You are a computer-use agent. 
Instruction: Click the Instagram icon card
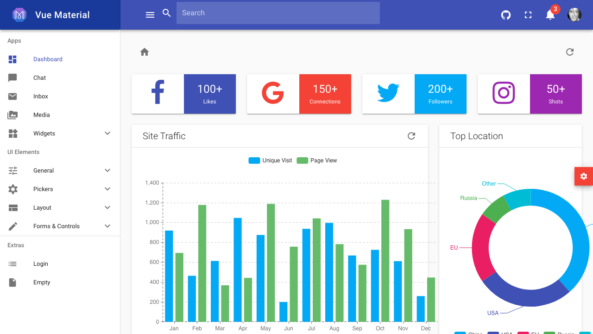coord(504,93)
